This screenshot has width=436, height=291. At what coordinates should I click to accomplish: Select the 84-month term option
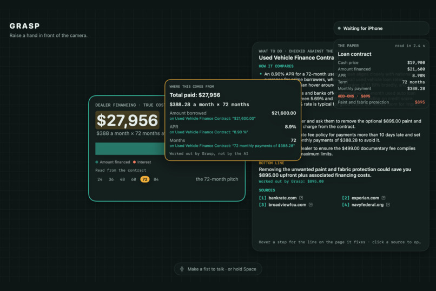pyautogui.click(x=156, y=179)
